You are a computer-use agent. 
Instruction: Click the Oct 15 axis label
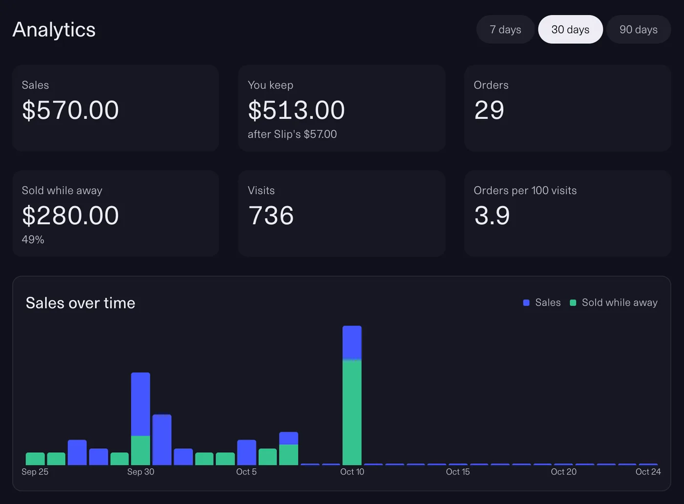(x=458, y=472)
